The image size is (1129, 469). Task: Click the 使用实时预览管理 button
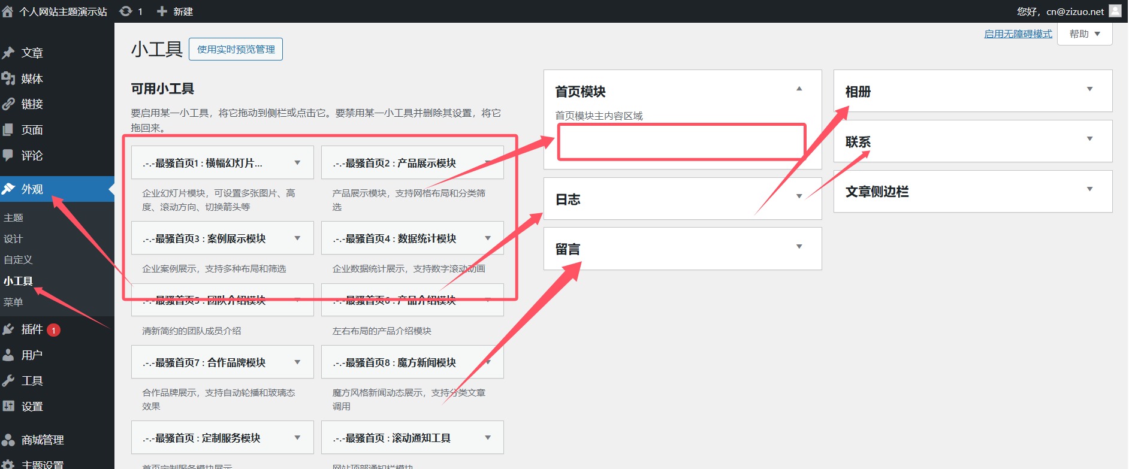coord(236,49)
